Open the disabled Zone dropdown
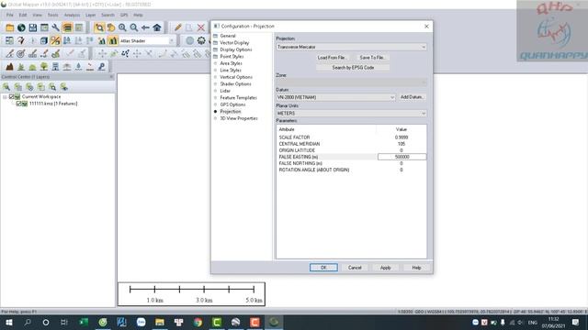Viewport: 588px width, 330px height. (351, 82)
